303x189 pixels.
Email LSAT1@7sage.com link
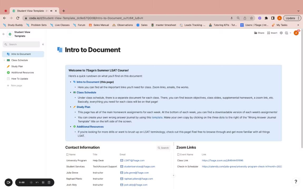point(134,160)
